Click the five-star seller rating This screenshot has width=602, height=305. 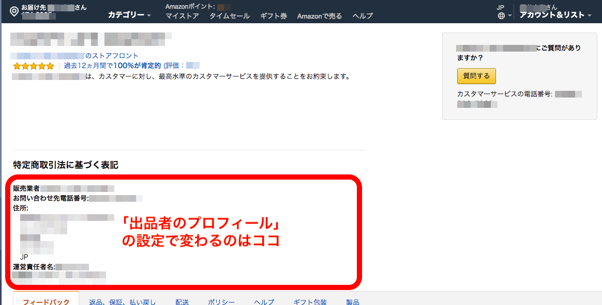pos(34,66)
